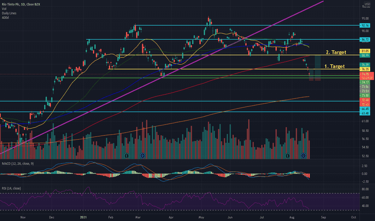
Task: Click the earnings E marker near August
Action: click(x=287, y=156)
